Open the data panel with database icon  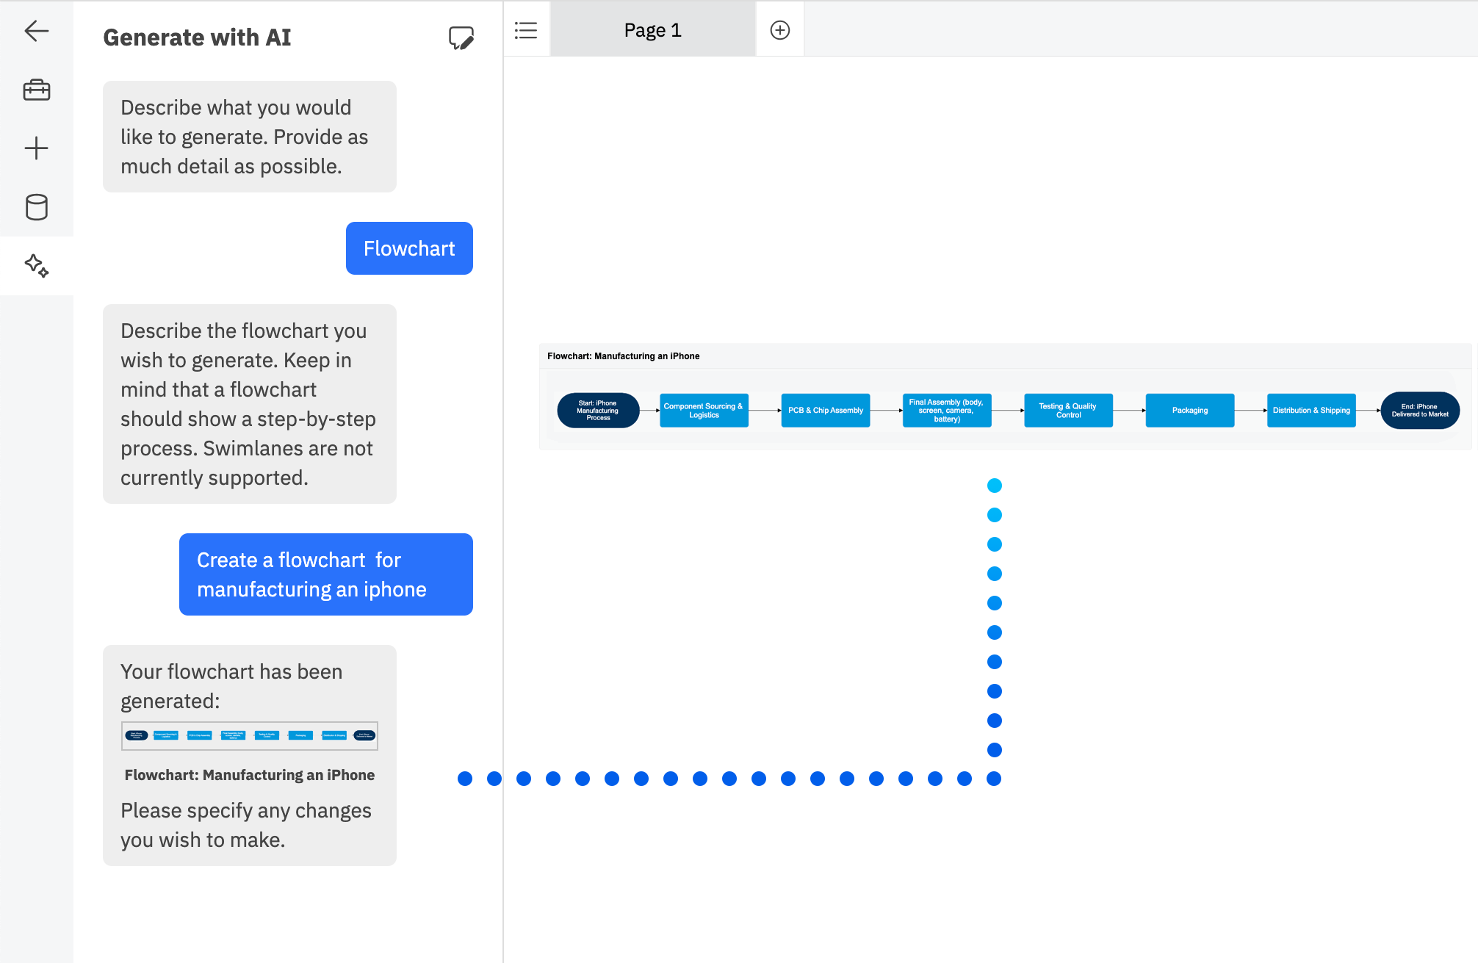click(36, 207)
